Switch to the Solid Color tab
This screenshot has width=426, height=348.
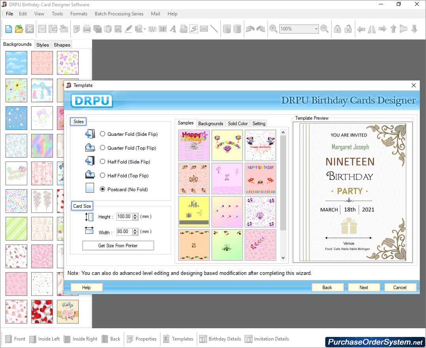tap(238, 123)
